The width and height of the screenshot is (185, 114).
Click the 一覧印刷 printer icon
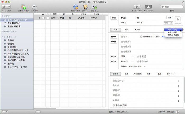coord(34,7)
